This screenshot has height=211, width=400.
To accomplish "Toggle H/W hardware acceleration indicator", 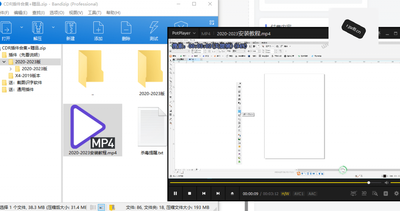I will coord(285,194).
